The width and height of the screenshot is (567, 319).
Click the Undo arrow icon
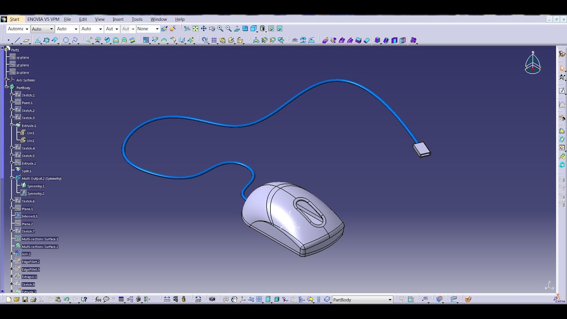tap(66, 300)
